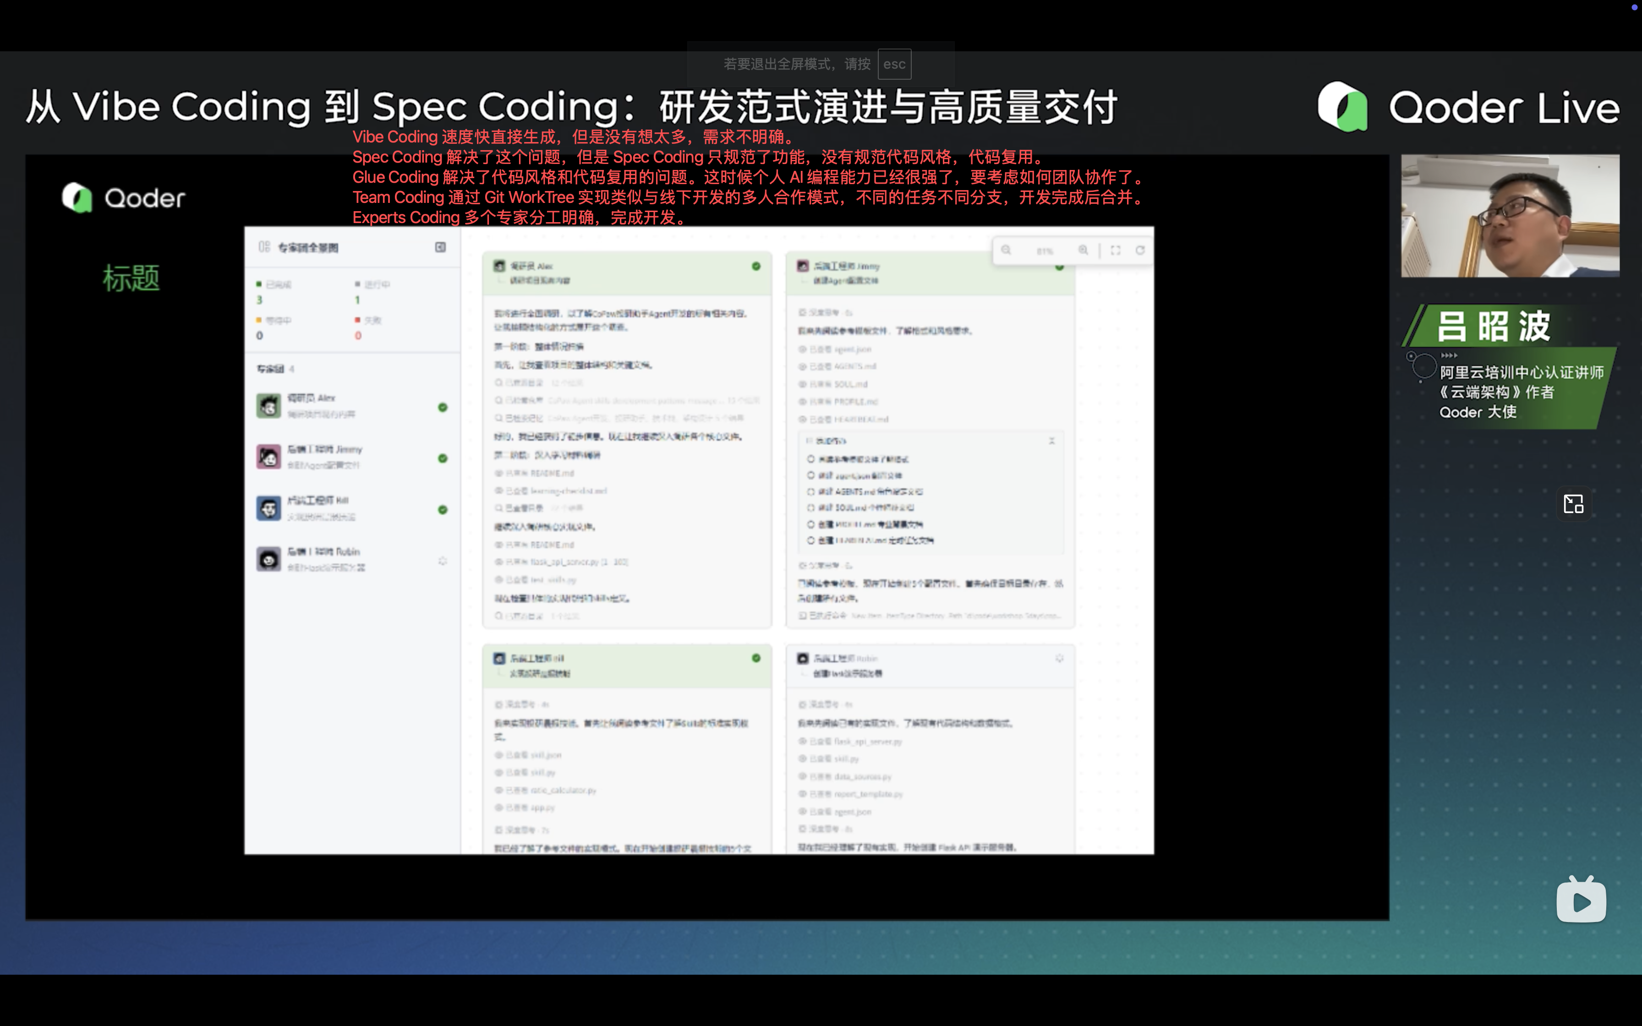This screenshot has width=1642, height=1026.
Task: Collapse the expert team sidebar panel icon
Action: click(440, 247)
